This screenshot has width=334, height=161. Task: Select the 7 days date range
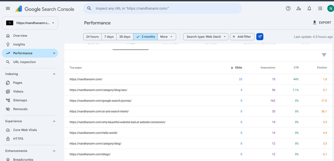coord(109,37)
